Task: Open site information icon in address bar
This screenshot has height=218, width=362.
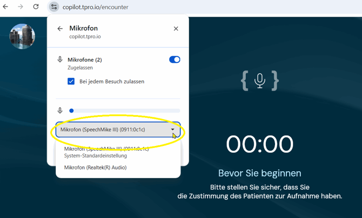Action: (x=54, y=7)
